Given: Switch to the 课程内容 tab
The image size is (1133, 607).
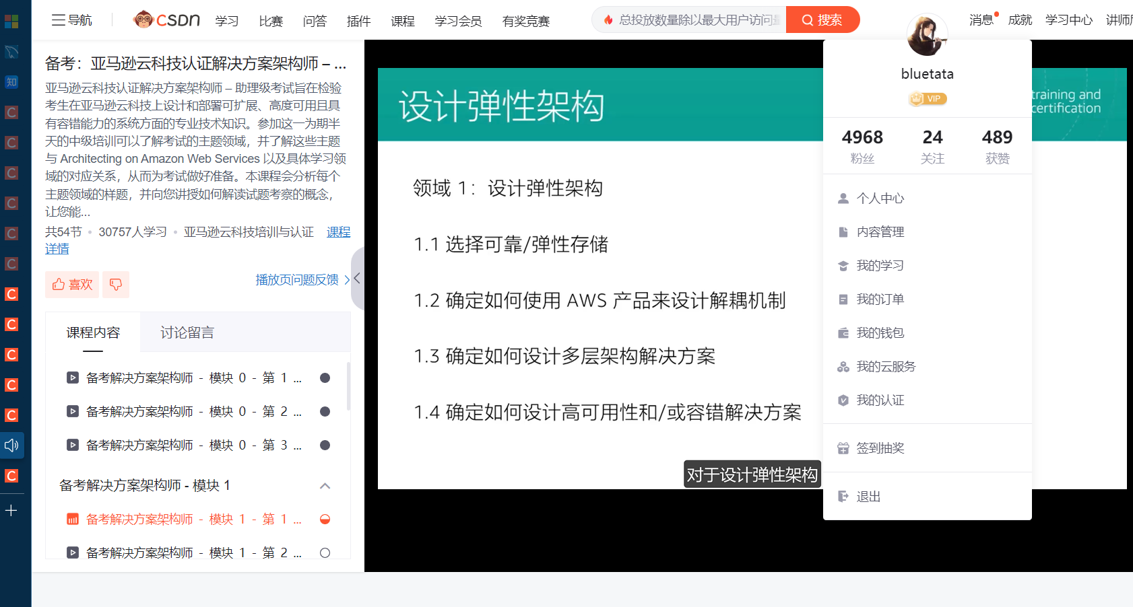Looking at the screenshot, I should (x=93, y=332).
